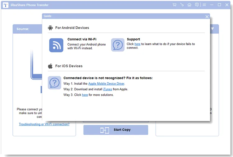Click the iOS help question icon
This screenshot has height=157, width=233.
54,83
